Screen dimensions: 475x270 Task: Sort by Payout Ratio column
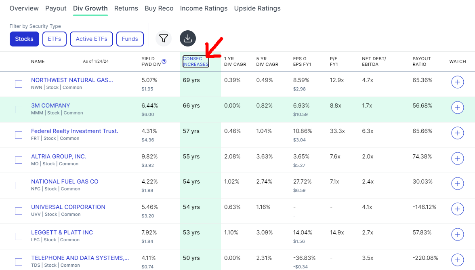[x=421, y=61]
